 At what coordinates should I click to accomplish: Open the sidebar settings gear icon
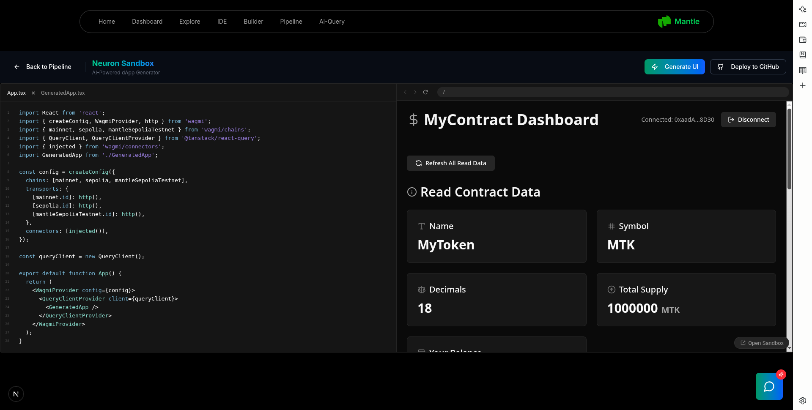pos(803,401)
